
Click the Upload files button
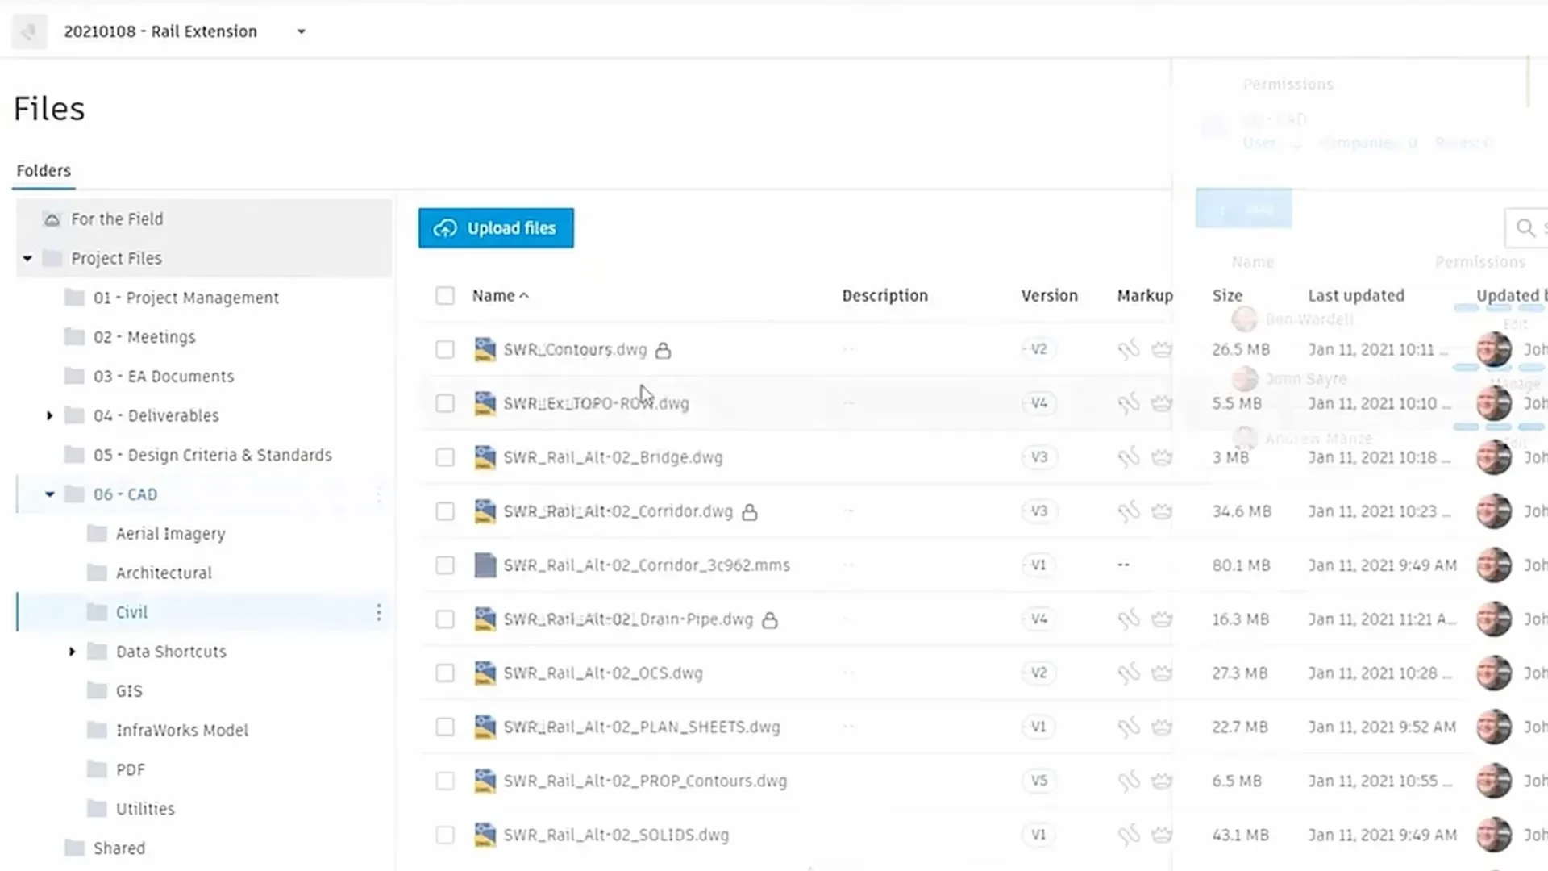[496, 228]
